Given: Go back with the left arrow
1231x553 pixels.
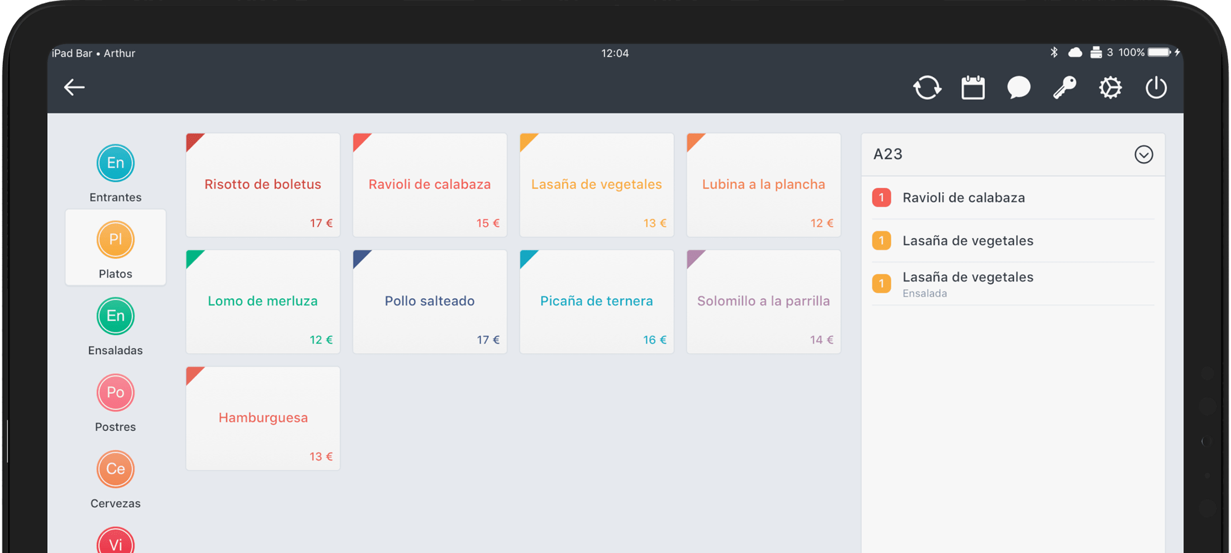Looking at the screenshot, I should 74,88.
